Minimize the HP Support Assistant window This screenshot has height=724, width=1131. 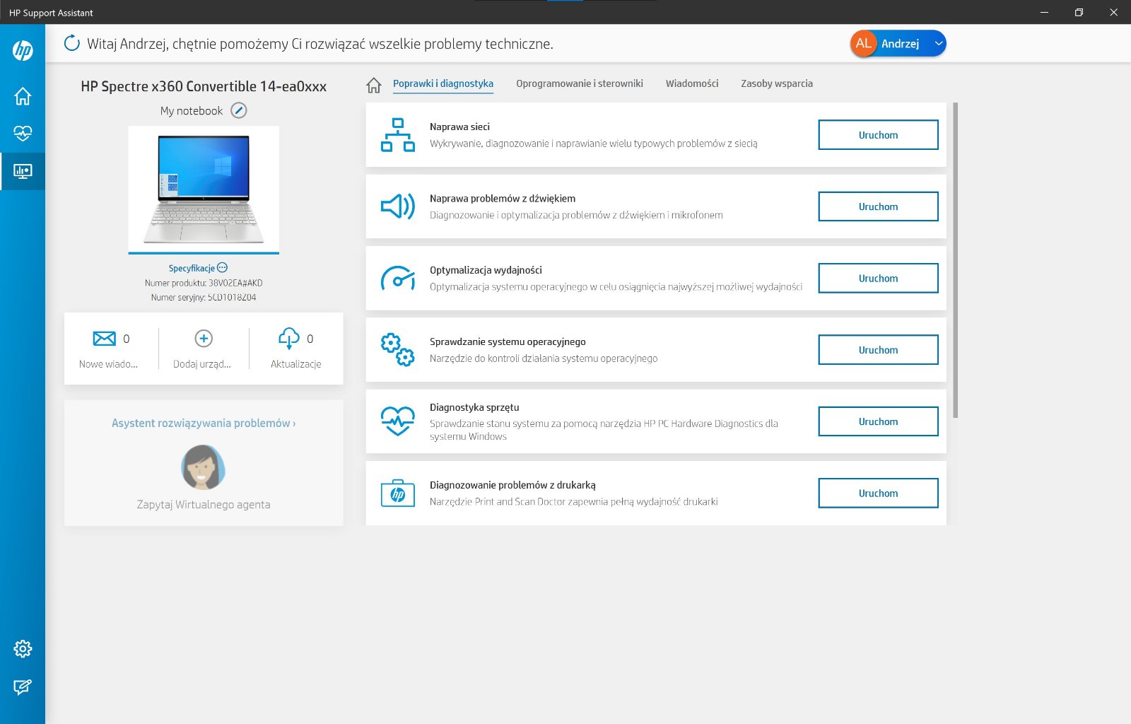[1044, 12]
